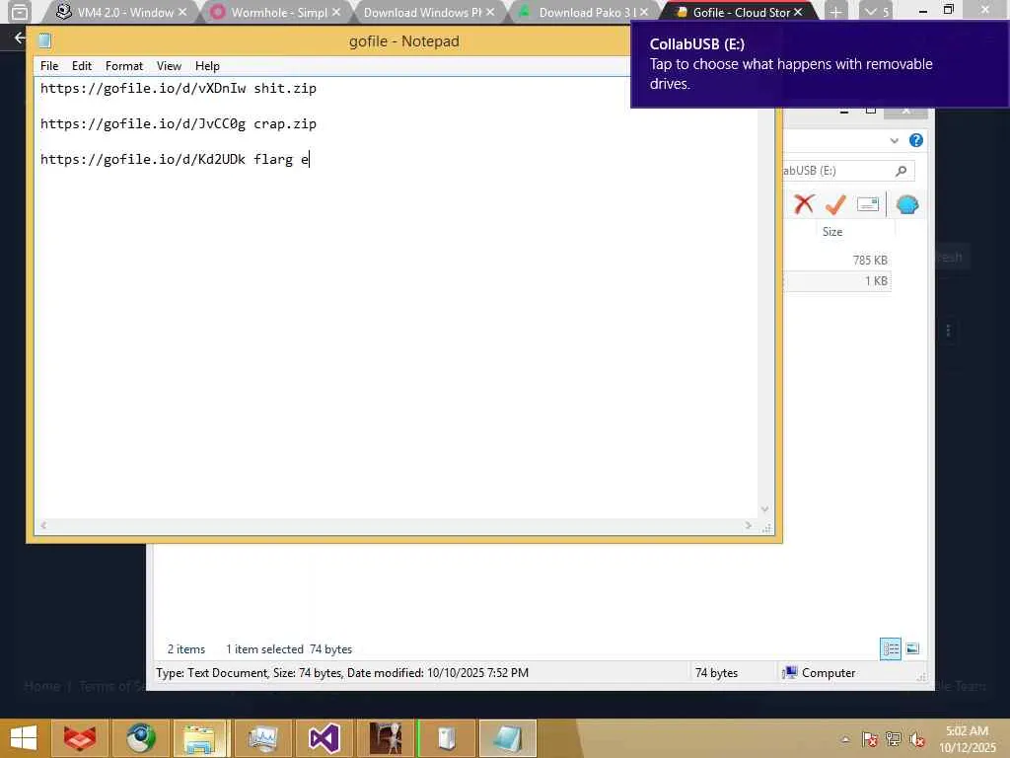
Task: Click the Notepad vertical scrollbar down arrow
Action: [x=764, y=508]
